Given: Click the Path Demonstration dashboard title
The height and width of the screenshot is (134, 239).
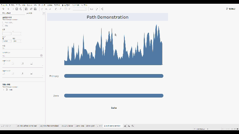Looking at the screenshot, I should (108, 17).
